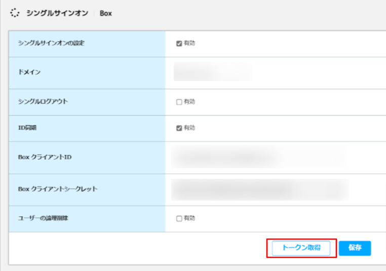Viewport: 386px width, 271px height.
Task: Click the ドメイン row label
Action: click(29, 72)
